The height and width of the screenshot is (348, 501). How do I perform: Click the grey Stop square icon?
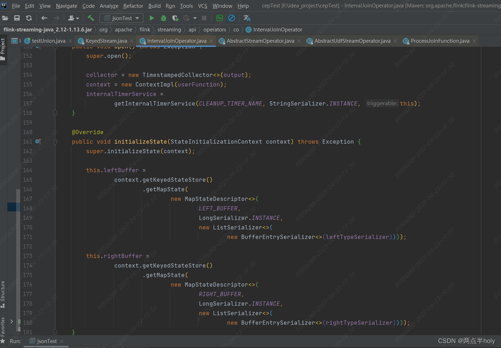pyautogui.click(x=204, y=18)
